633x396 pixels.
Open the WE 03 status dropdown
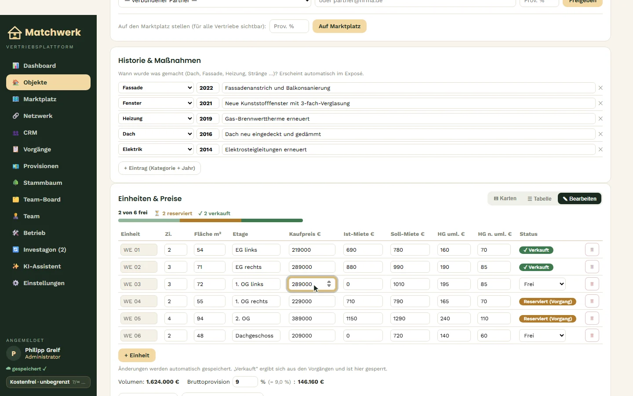click(x=542, y=284)
